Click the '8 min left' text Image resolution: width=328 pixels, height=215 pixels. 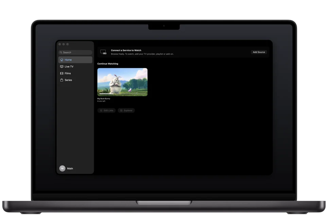[101, 101]
